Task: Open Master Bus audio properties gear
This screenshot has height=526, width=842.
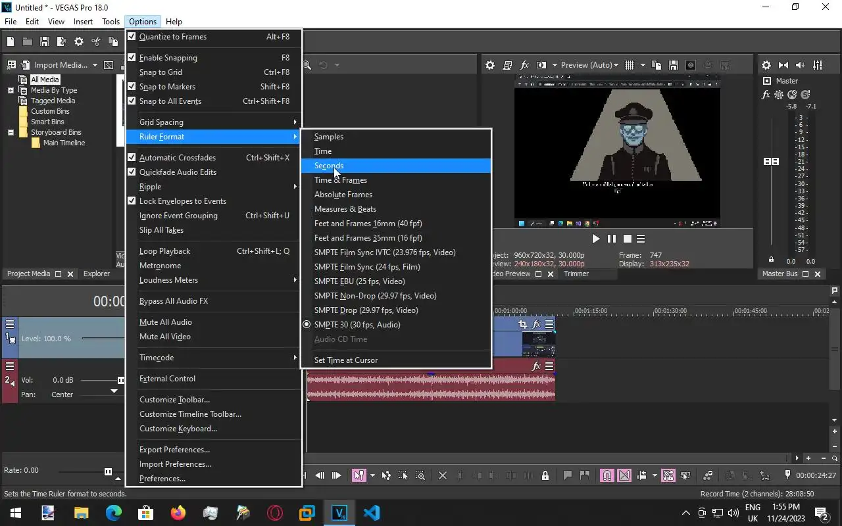Action: 766,65
